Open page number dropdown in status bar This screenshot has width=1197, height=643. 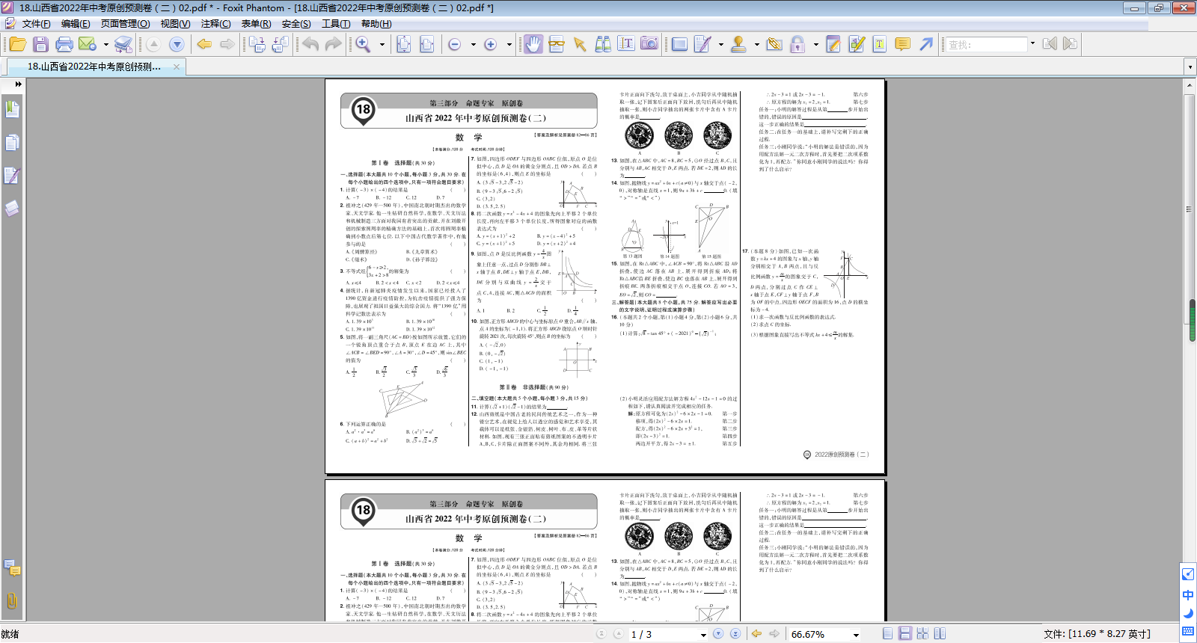click(x=703, y=634)
